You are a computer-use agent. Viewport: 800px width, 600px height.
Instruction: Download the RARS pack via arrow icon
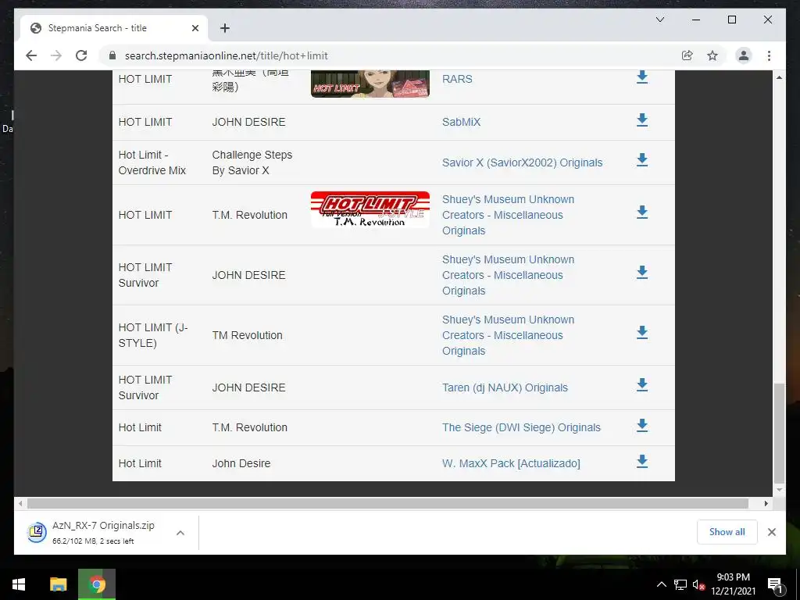pyautogui.click(x=642, y=77)
